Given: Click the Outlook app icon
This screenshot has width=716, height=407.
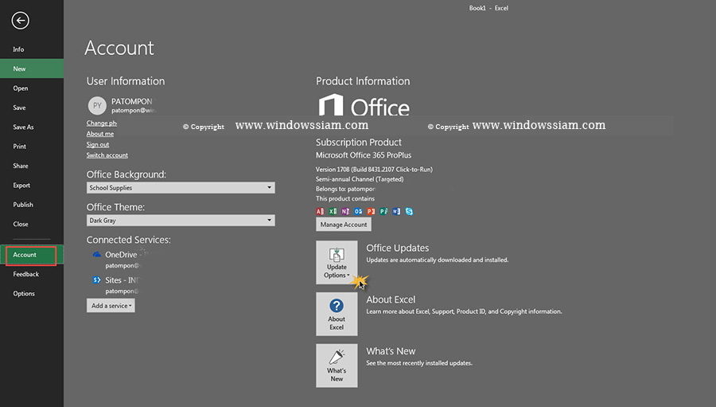Looking at the screenshot, I should 359,211.
